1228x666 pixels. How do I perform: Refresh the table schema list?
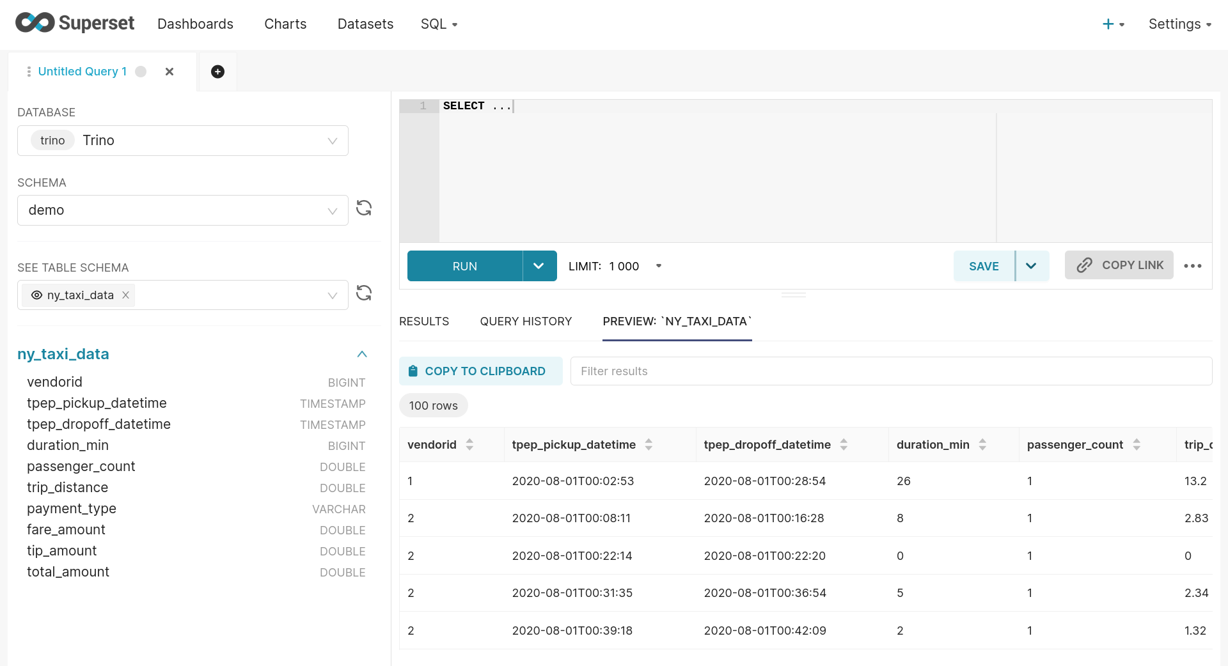[x=364, y=293]
